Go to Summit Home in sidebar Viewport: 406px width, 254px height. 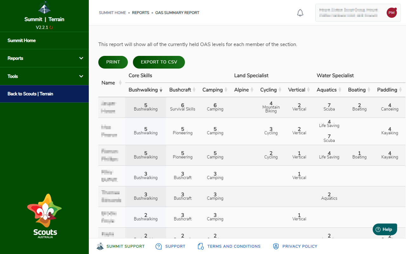click(x=22, y=40)
